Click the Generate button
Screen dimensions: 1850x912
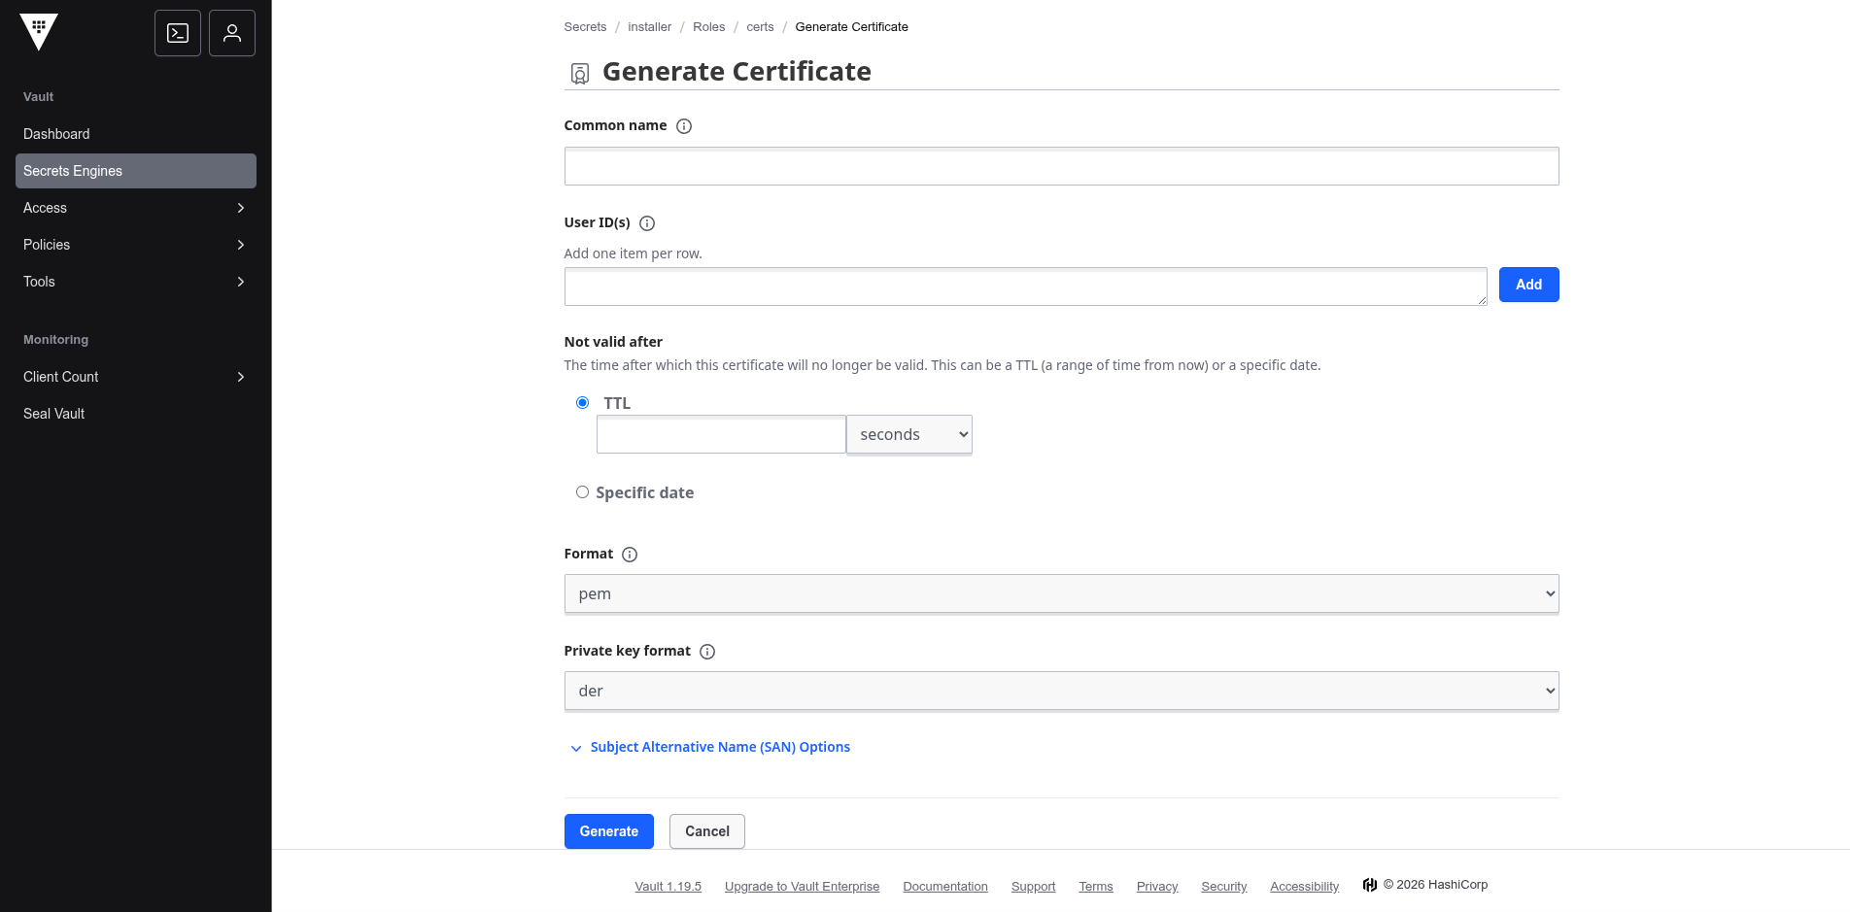coord(608,831)
